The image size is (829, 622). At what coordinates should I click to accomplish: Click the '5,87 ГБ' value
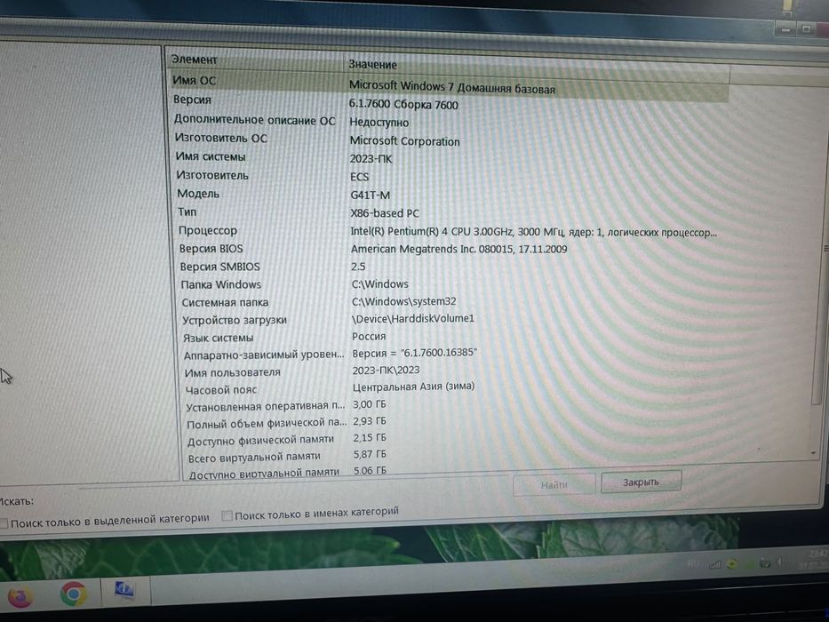tap(370, 454)
